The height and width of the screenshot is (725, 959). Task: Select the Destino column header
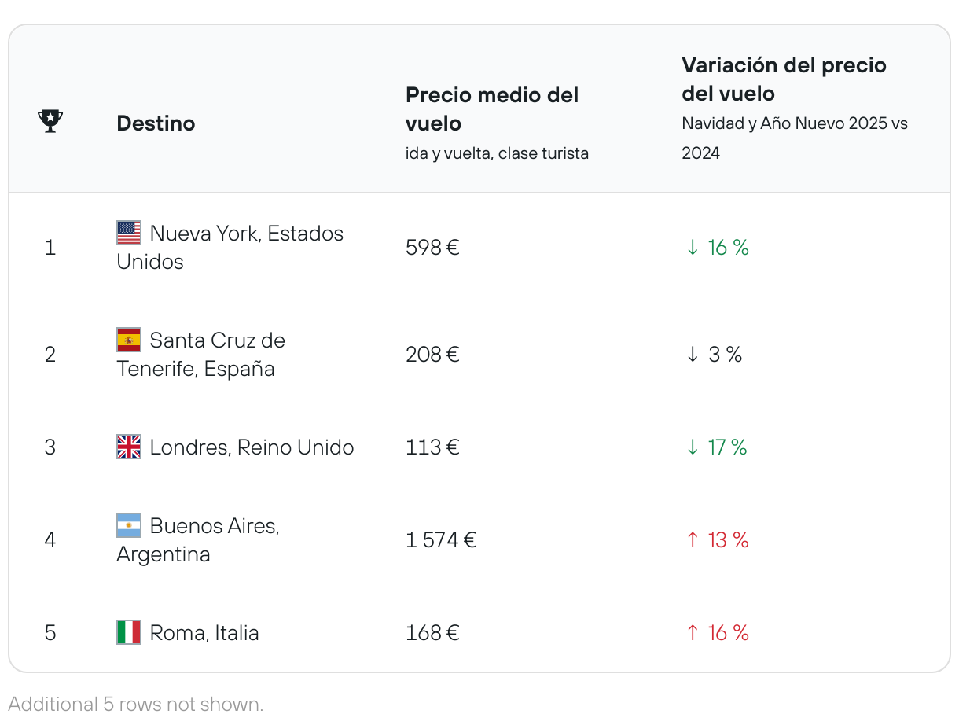[x=156, y=123]
